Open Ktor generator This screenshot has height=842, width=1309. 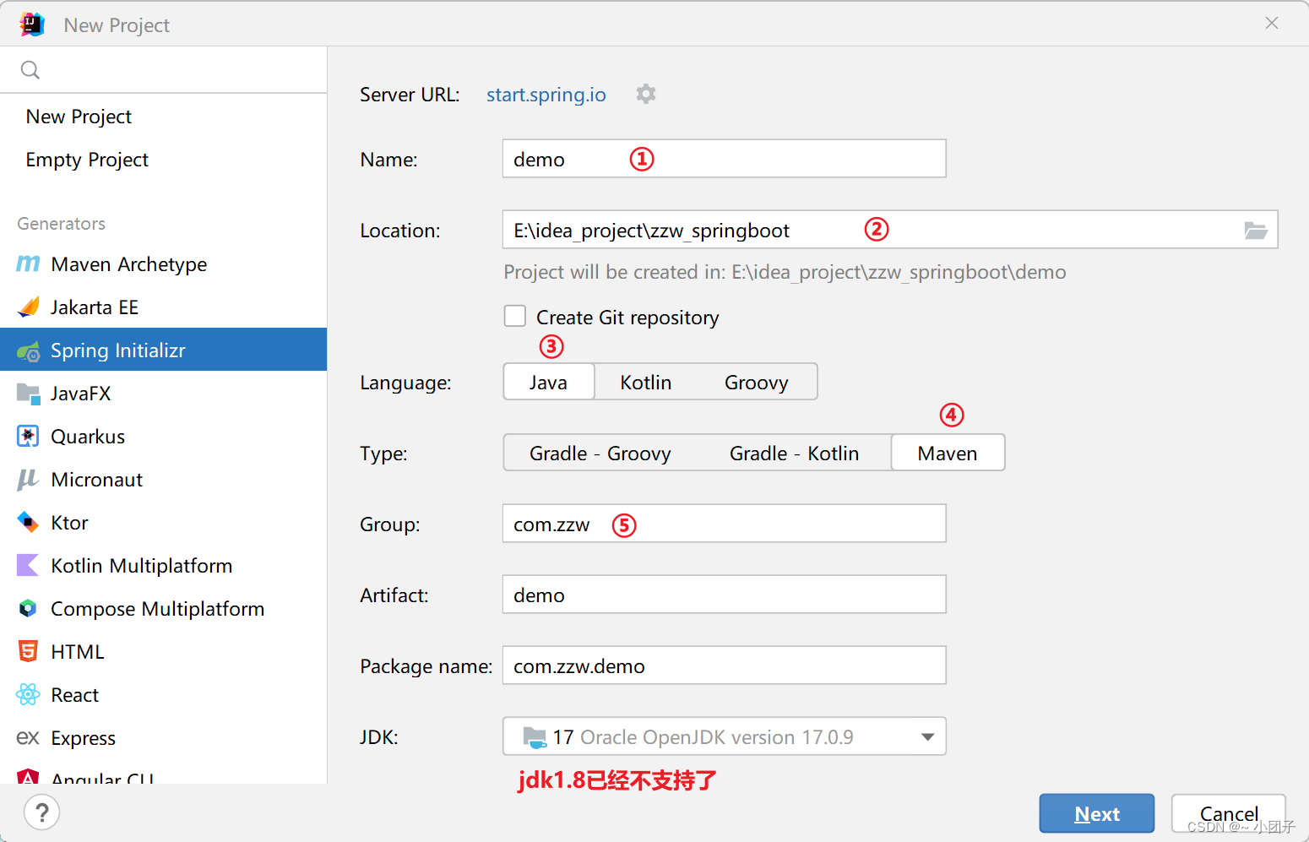163,523
